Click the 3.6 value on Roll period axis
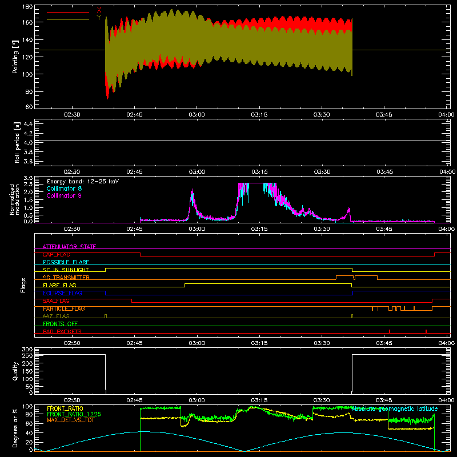Screen dimensions: 457x457 28,161
